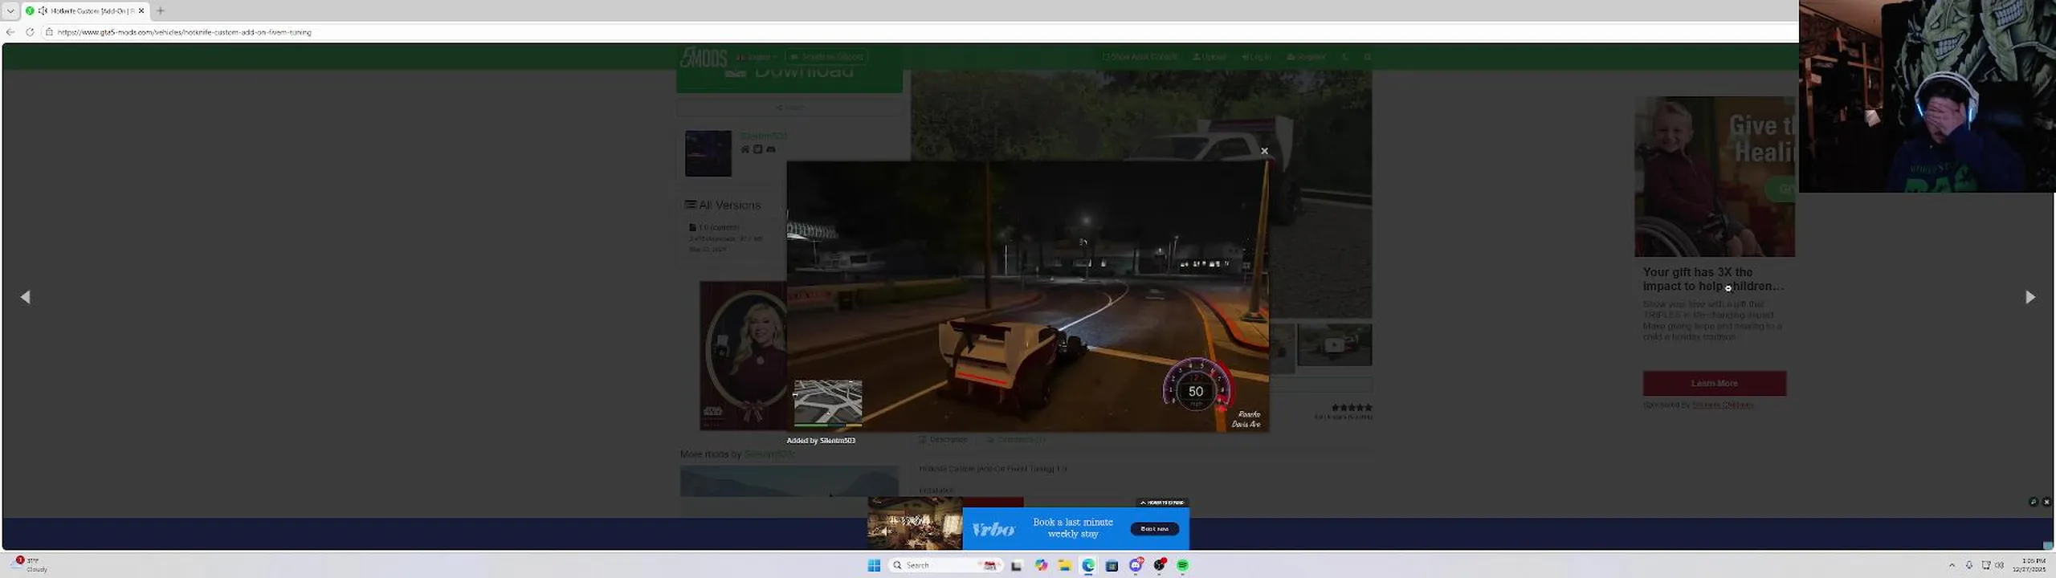The image size is (2056, 578).
Task: Open Spotify from the taskbar
Action: coord(1183,565)
